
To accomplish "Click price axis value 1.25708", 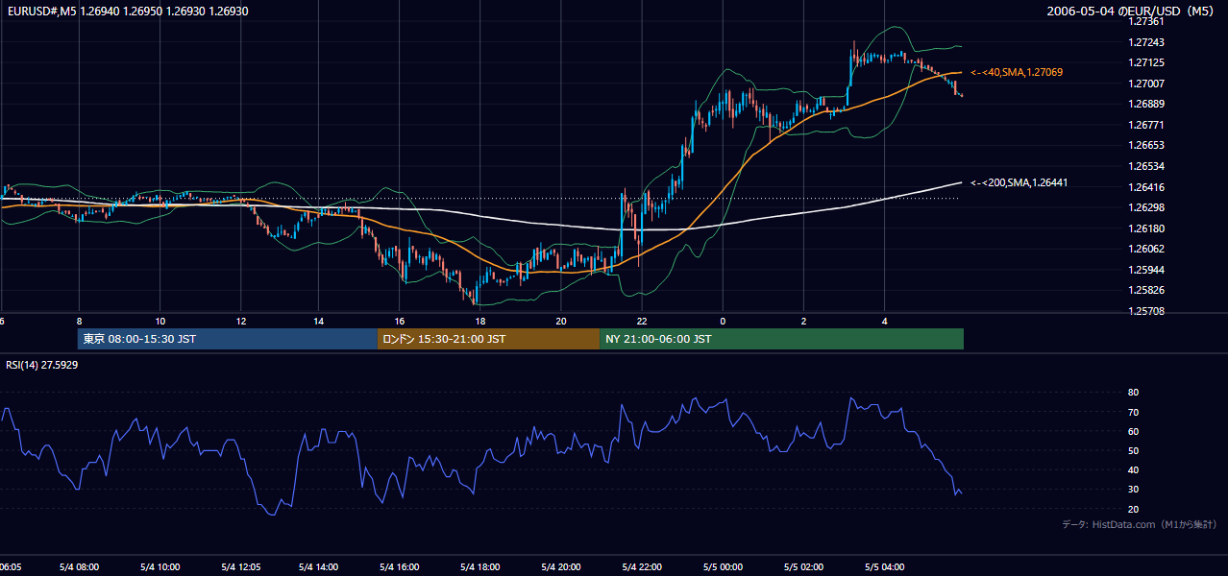I will (x=1145, y=311).
